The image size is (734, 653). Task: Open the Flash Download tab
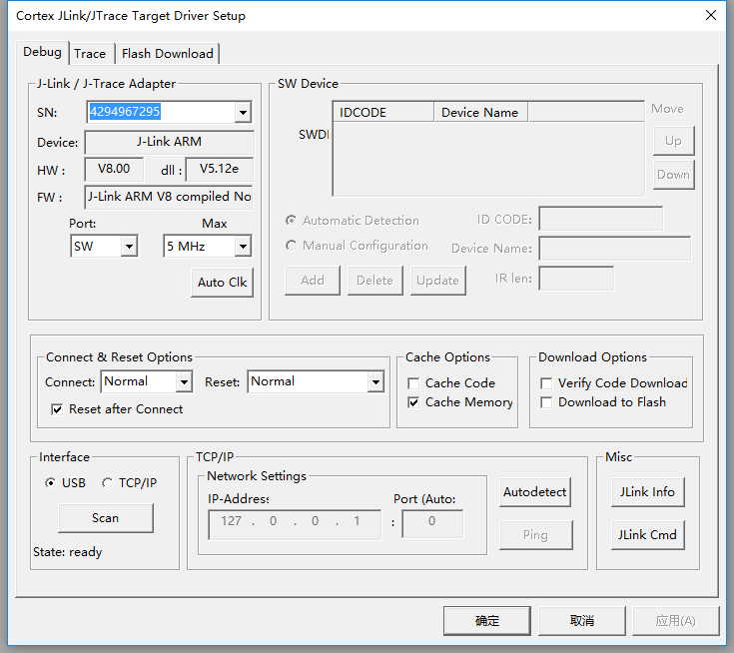(167, 53)
